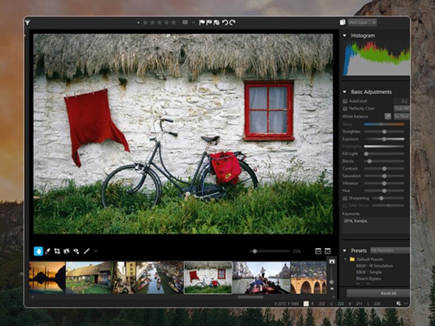Collapse the Basic Adjustments panel

345,92
